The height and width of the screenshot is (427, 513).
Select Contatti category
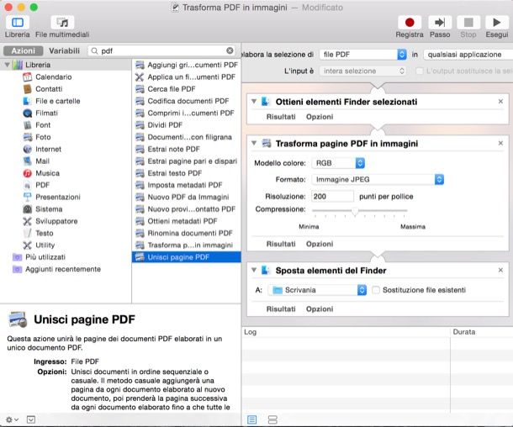click(x=49, y=89)
